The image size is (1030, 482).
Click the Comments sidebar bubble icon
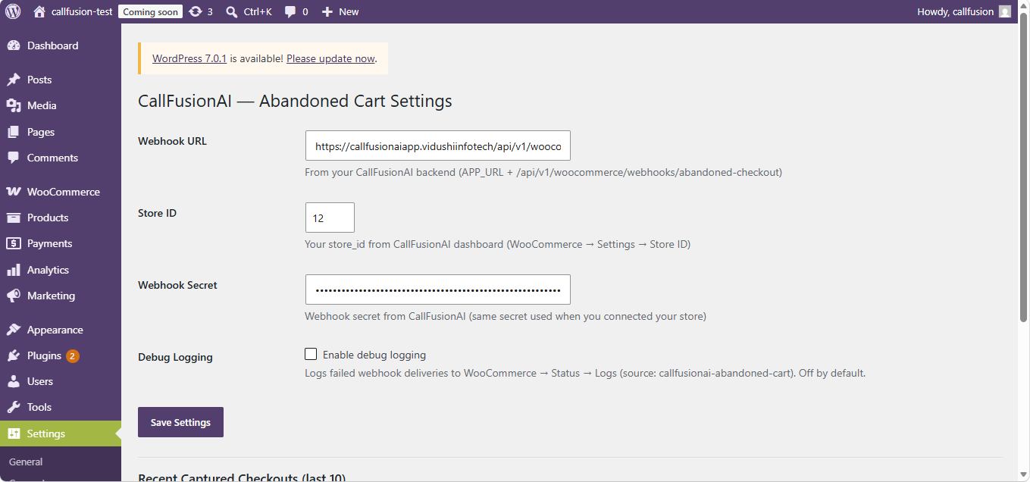pyautogui.click(x=13, y=158)
